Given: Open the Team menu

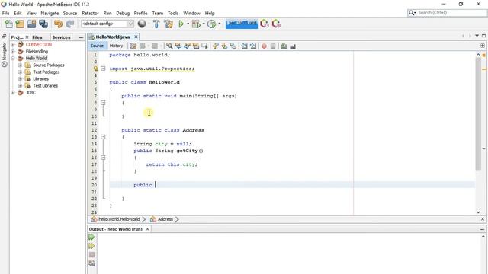Looking at the screenshot, I should click(158, 14).
